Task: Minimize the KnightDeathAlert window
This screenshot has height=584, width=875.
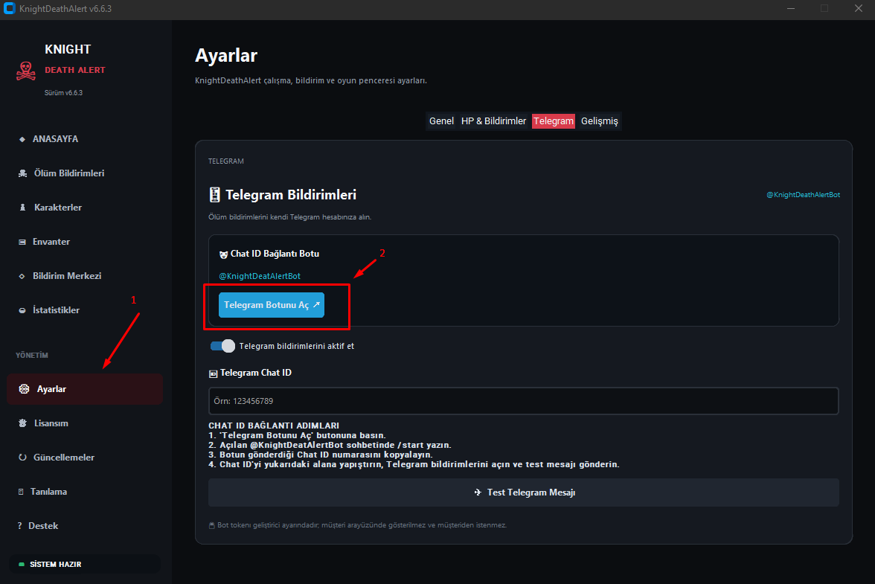Action: tap(791, 8)
